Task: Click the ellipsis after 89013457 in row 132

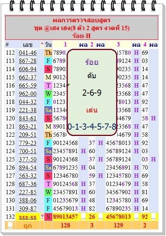Action: coord(83,217)
